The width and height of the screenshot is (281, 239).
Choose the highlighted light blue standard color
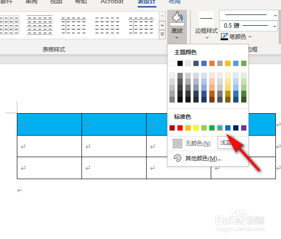pos(220,128)
